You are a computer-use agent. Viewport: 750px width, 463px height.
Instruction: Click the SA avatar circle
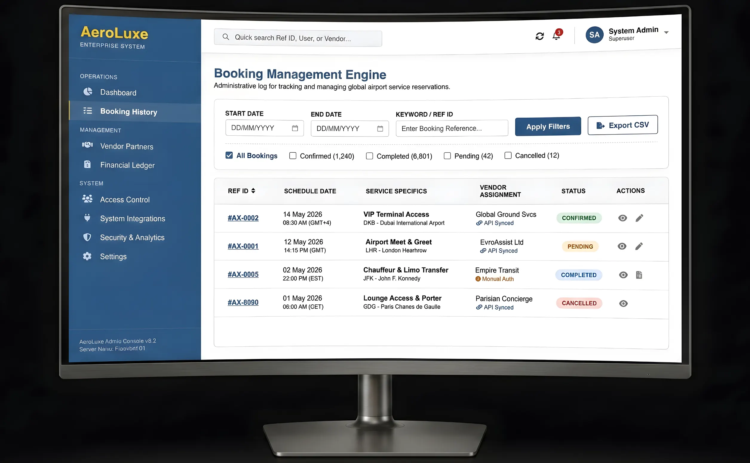click(x=594, y=35)
